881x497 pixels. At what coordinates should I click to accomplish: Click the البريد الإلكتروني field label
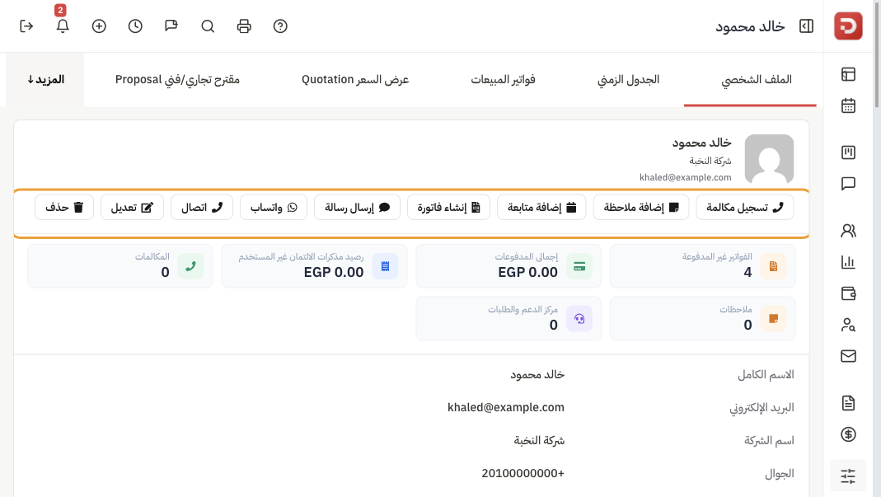coord(762,408)
